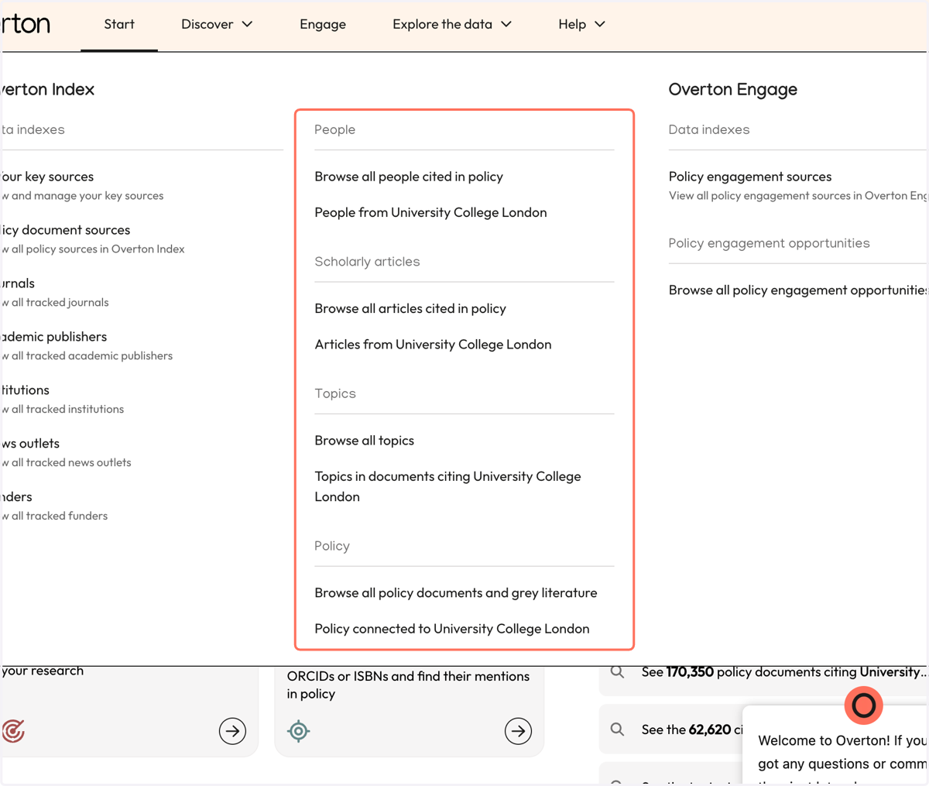Expand the Help menu
This screenshot has width=929, height=786.
click(x=581, y=25)
